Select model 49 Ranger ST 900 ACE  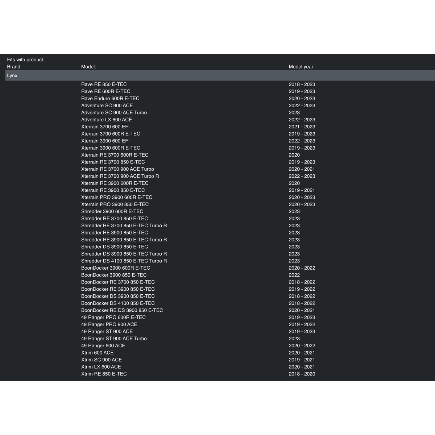click(x=107, y=332)
